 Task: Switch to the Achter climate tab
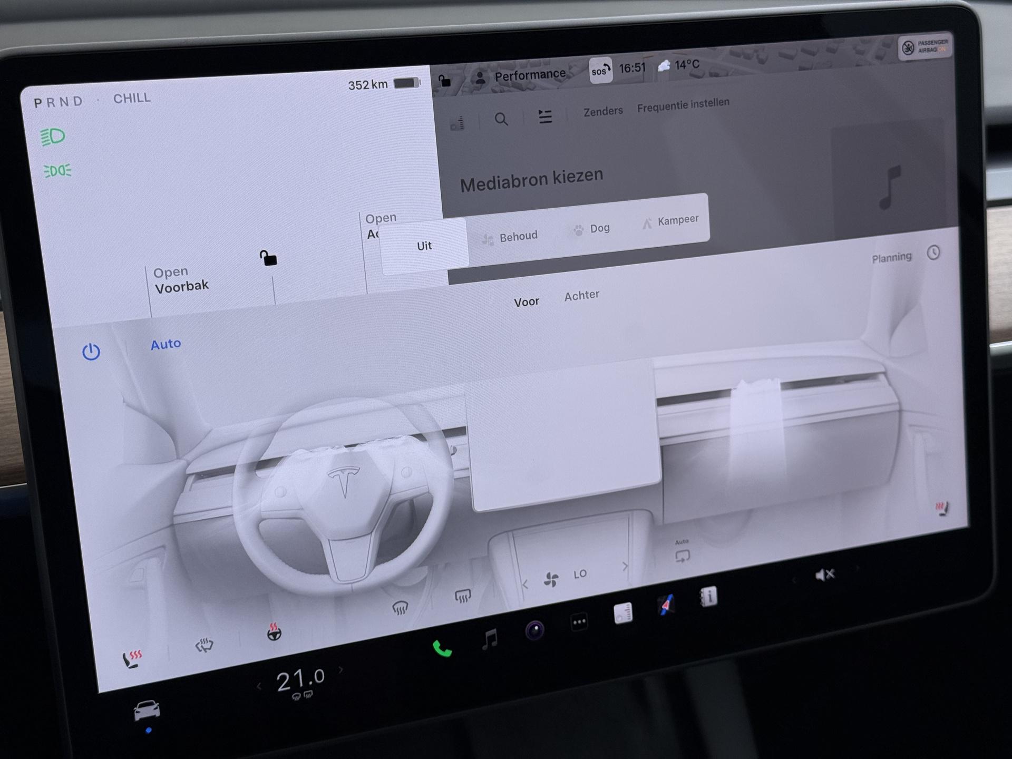tap(581, 295)
